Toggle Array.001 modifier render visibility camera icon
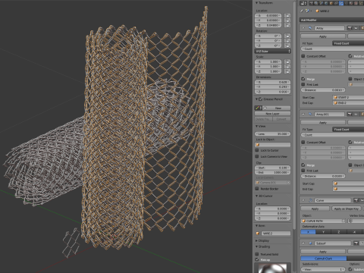The height and width of the screenshot is (273, 364). point(350,115)
